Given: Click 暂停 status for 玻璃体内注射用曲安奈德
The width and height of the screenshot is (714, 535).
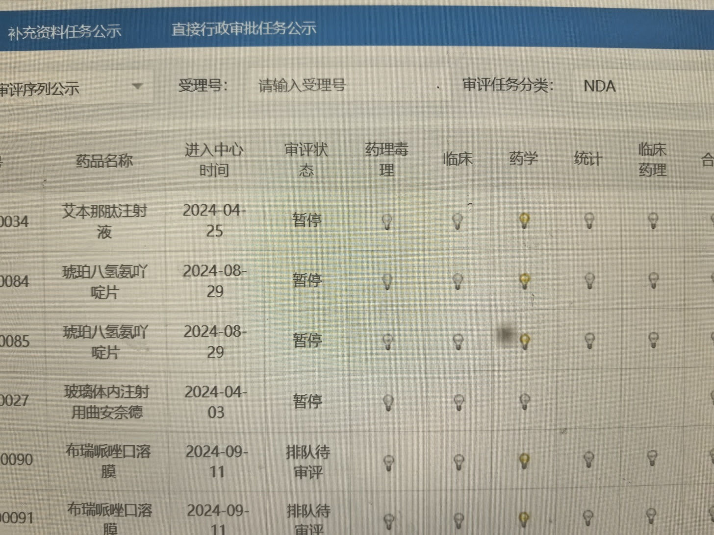Looking at the screenshot, I should [307, 402].
